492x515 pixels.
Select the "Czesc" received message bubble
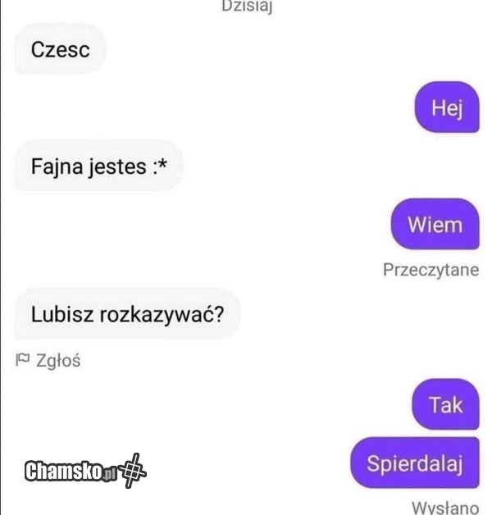tap(60, 49)
